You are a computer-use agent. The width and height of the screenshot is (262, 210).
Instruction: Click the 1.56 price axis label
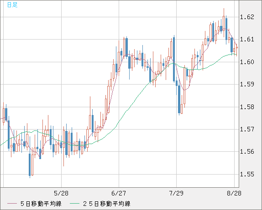[247, 152]
